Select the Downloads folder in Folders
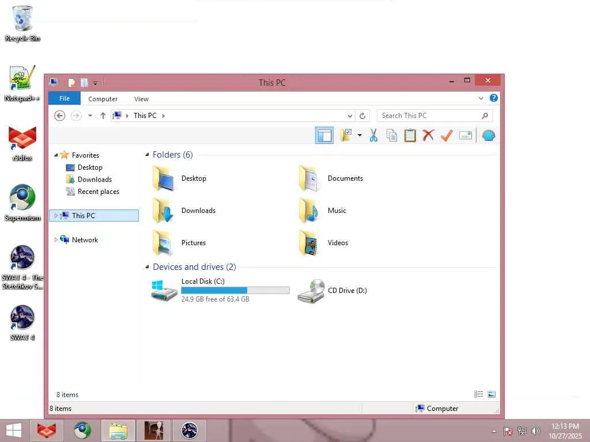 (184, 211)
